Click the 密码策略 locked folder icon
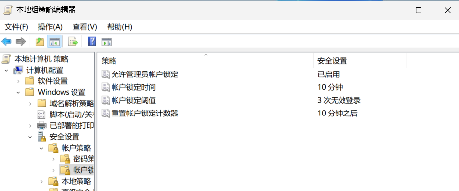Screen dimensions: 459x191 coord(65,159)
